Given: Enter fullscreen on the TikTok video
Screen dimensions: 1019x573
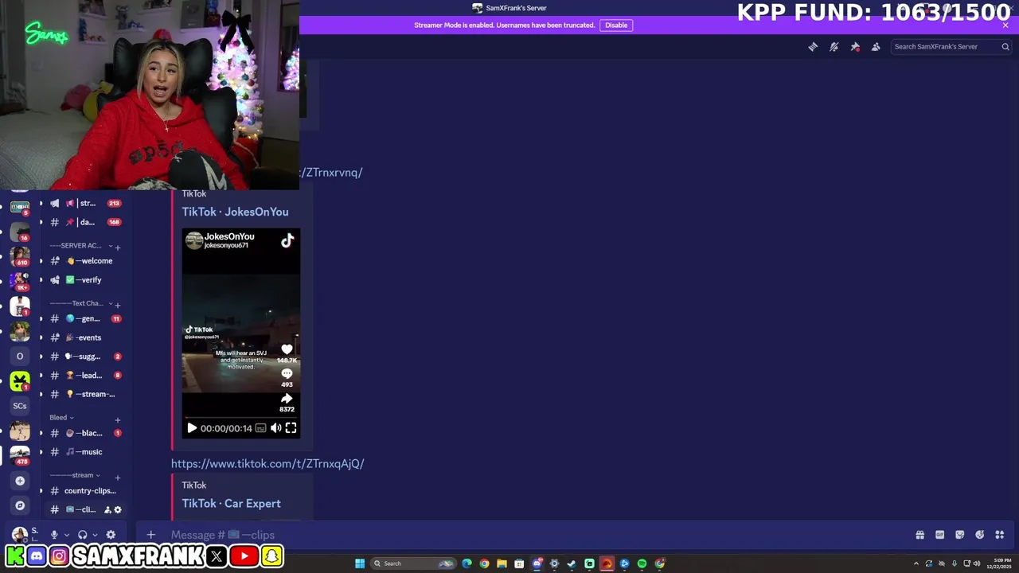Looking at the screenshot, I should [291, 428].
